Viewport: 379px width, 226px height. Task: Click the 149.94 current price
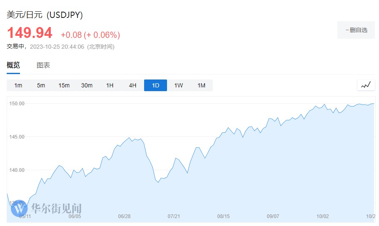point(30,33)
